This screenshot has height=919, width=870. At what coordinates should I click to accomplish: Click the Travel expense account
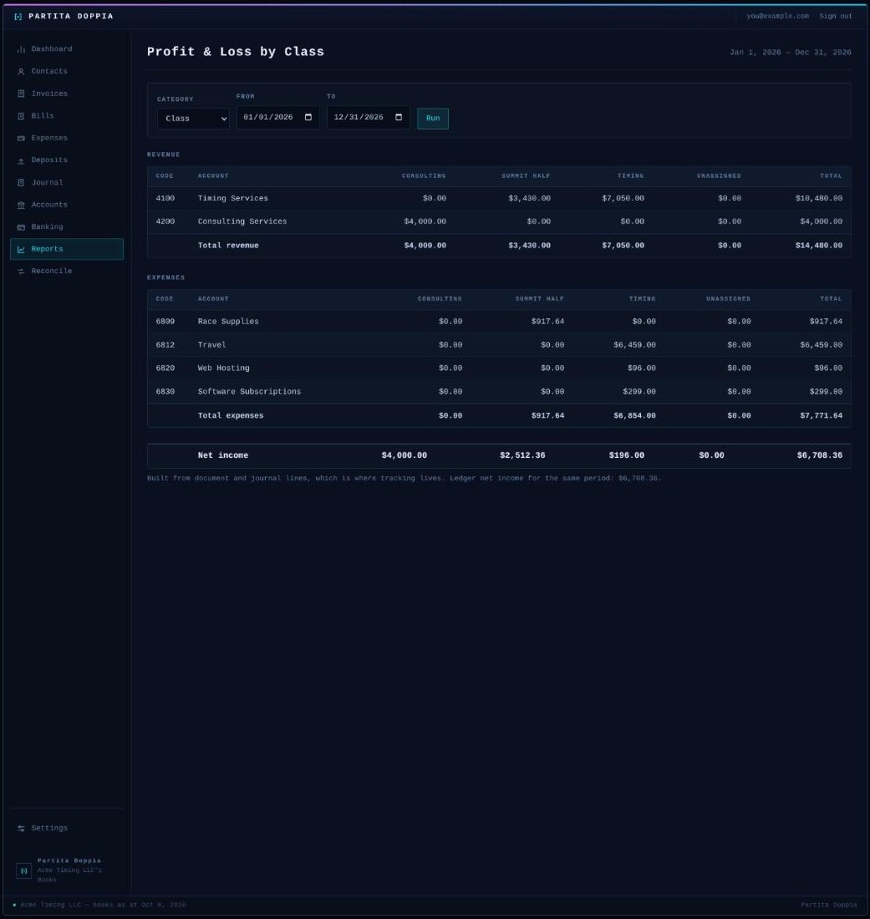211,345
